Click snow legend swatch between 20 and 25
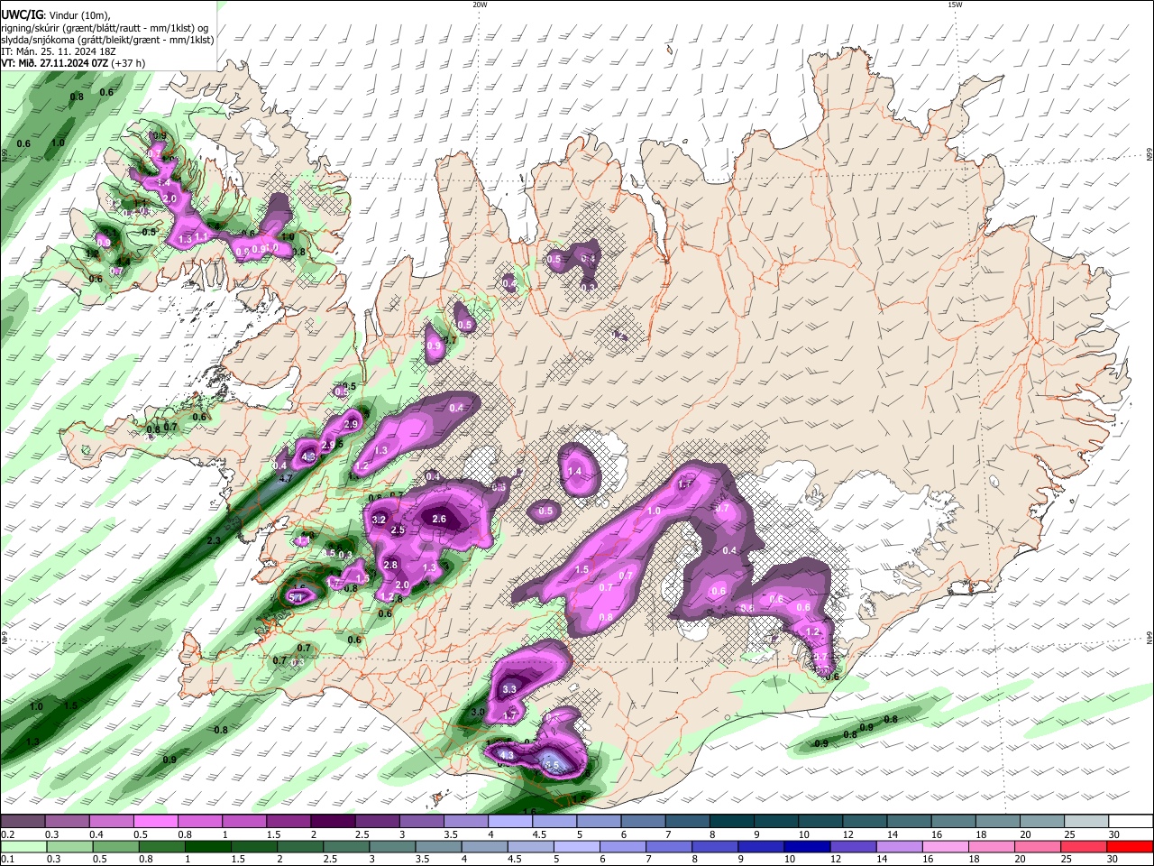Image resolution: width=1154 pixels, height=866 pixels. pyautogui.click(x=1043, y=823)
